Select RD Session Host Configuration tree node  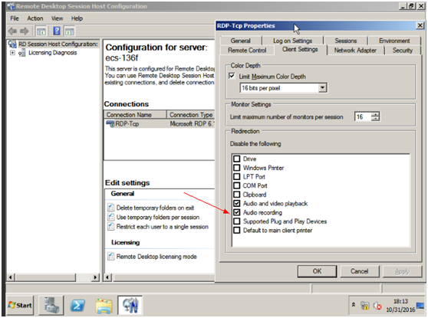click(x=58, y=44)
